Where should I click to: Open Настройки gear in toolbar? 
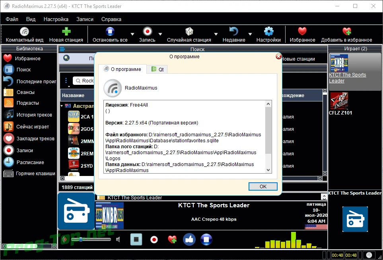click(268, 34)
